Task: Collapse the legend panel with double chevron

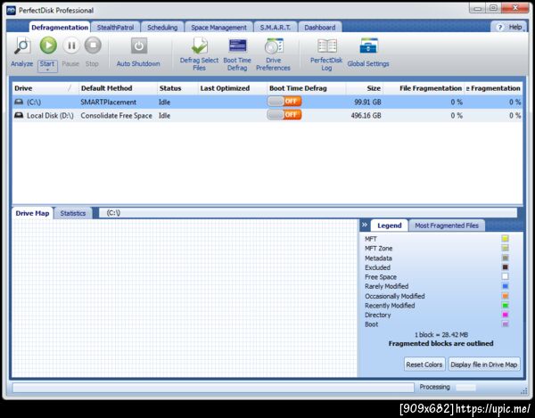Action: click(365, 225)
